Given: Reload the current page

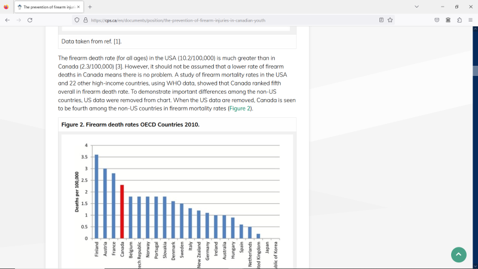Looking at the screenshot, I should click(x=30, y=20).
